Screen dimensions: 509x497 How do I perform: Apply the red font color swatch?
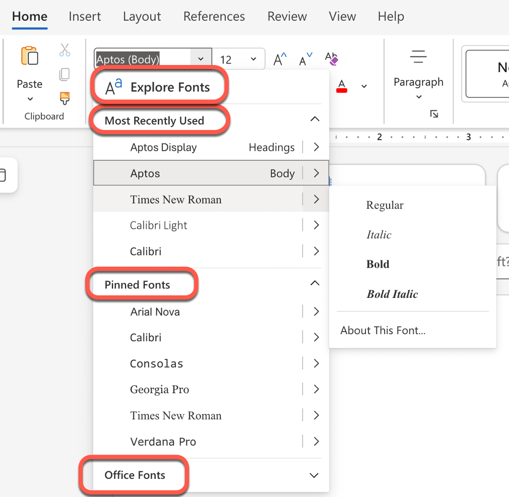(x=342, y=86)
